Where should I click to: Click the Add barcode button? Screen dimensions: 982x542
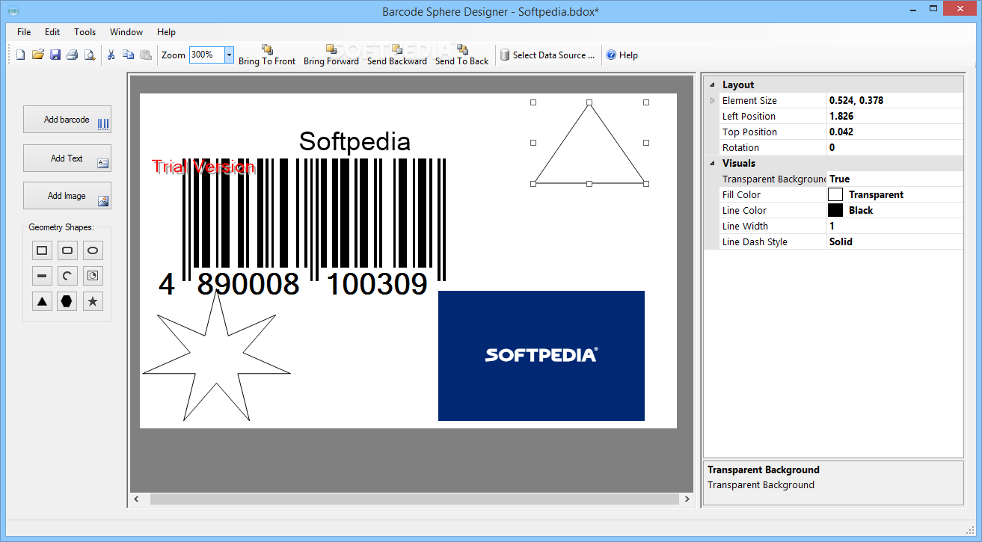tap(67, 120)
